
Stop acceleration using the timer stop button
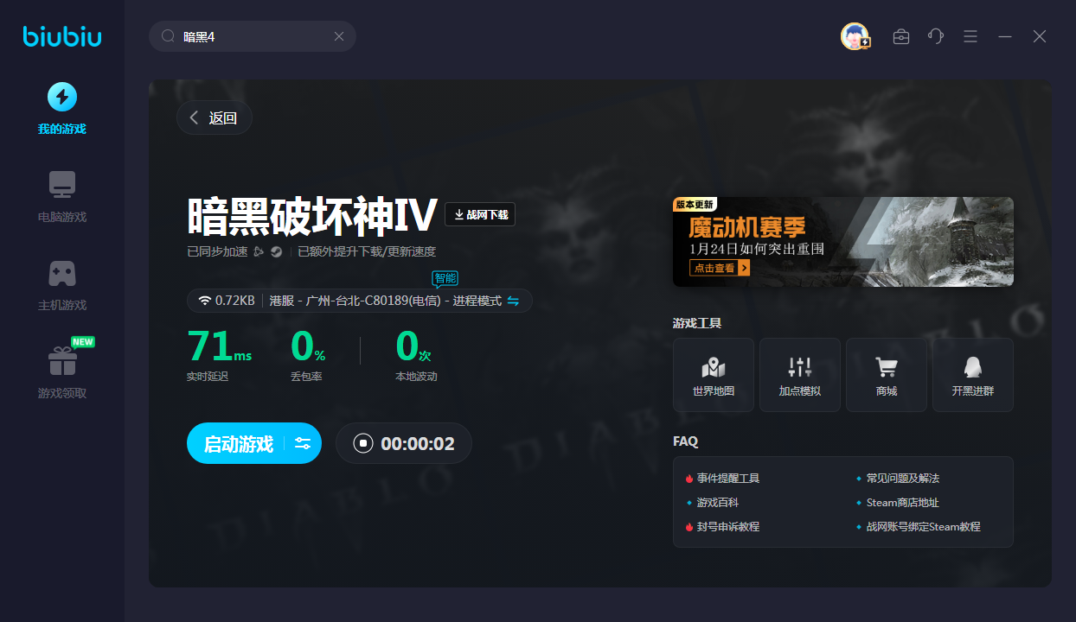363,444
